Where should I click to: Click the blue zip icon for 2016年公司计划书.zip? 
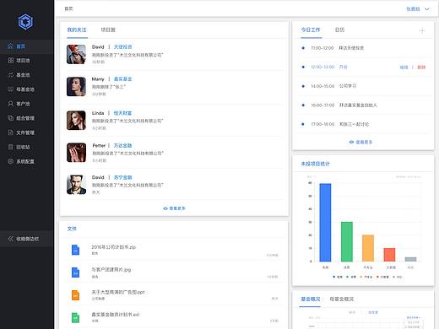point(75,250)
